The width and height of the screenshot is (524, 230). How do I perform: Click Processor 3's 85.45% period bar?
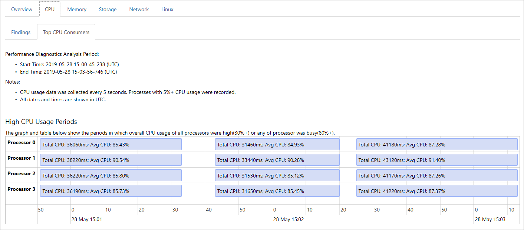[x=277, y=191]
